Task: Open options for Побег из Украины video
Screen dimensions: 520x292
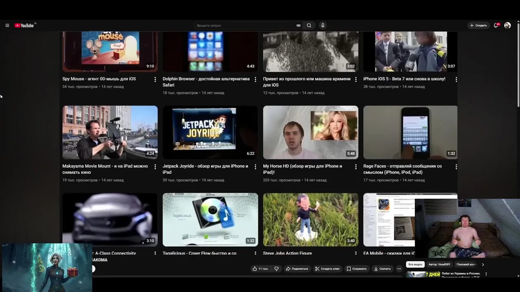Action: [x=486, y=274]
